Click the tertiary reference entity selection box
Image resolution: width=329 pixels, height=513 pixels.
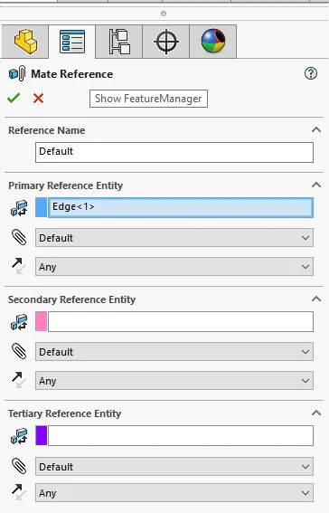pos(181,435)
